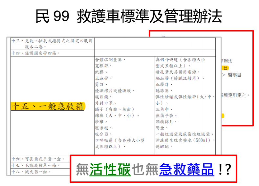Click the item 血壓計

click(162, 85)
